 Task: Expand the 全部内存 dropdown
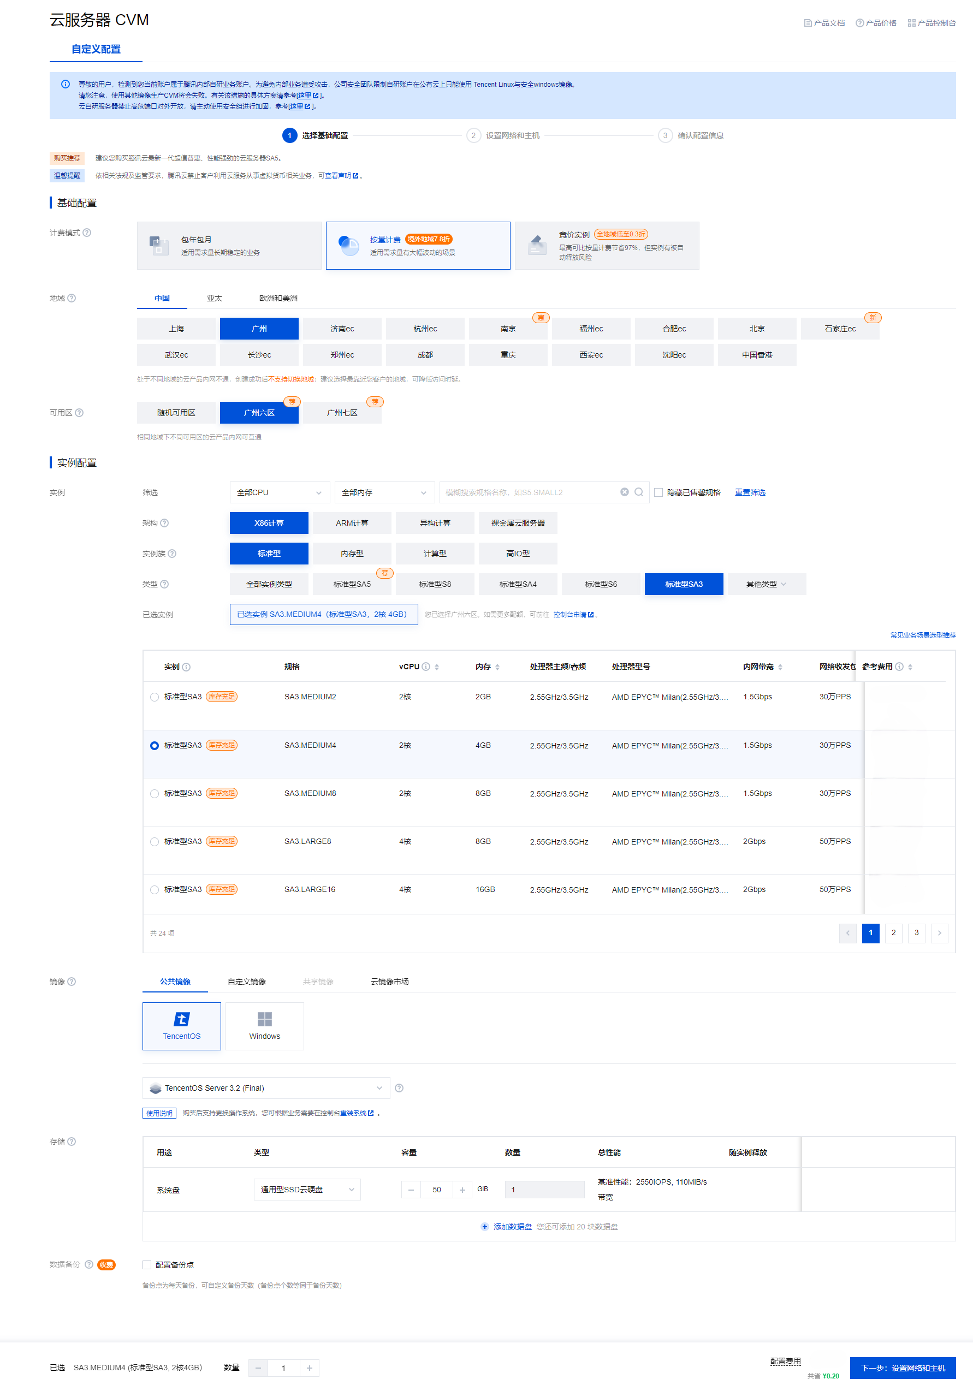coord(384,492)
